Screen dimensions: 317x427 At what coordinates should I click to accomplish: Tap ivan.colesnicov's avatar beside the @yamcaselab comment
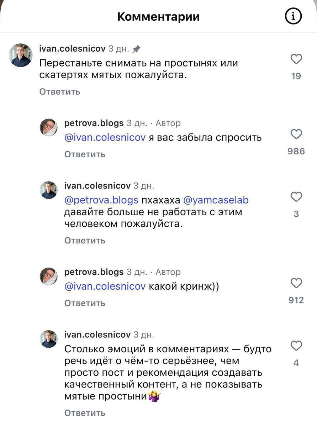click(x=48, y=190)
